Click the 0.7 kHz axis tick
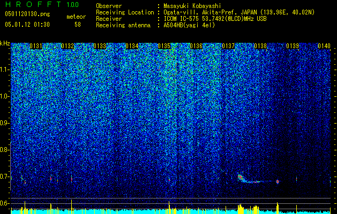 point(4,177)
